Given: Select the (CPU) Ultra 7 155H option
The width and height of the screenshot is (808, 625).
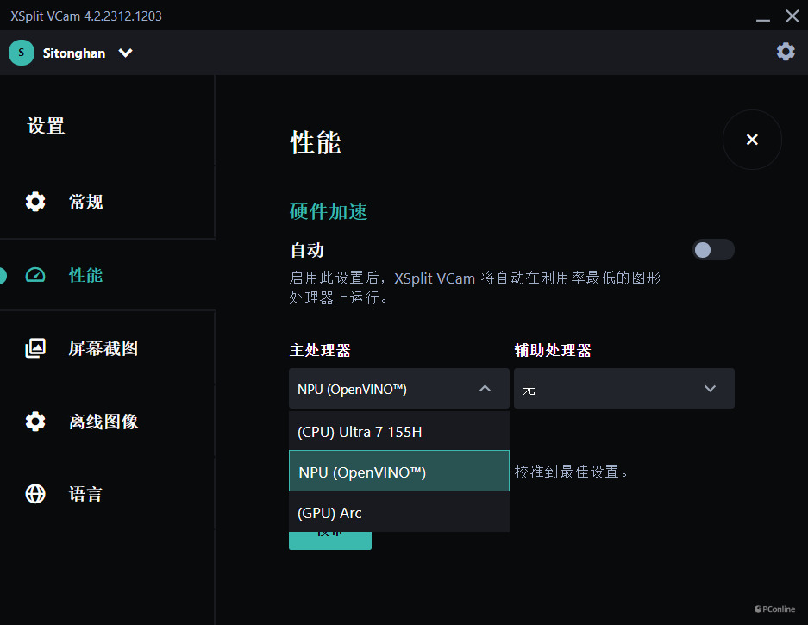Looking at the screenshot, I should point(398,429).
